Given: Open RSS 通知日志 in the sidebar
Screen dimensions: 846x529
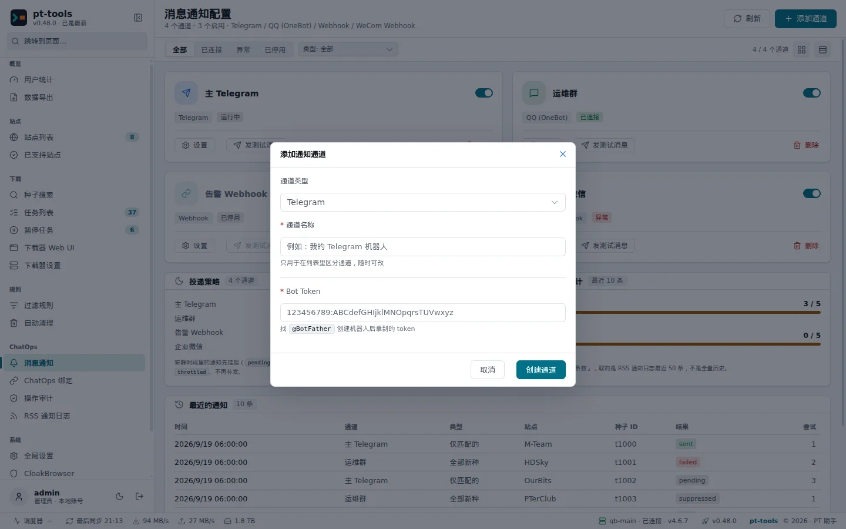Looking at the screenshot, I should [74, 416].
